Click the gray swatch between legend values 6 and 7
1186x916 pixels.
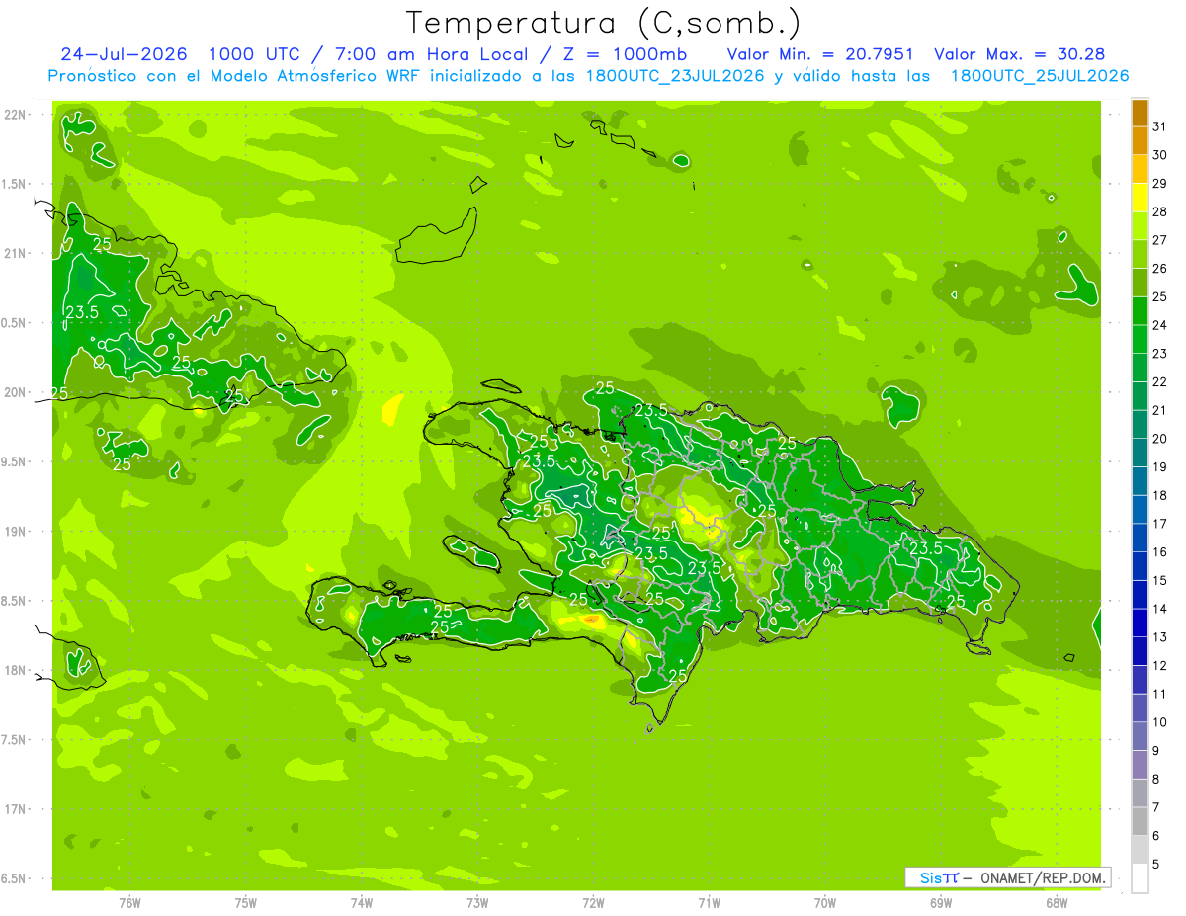tap(1141, 821)
